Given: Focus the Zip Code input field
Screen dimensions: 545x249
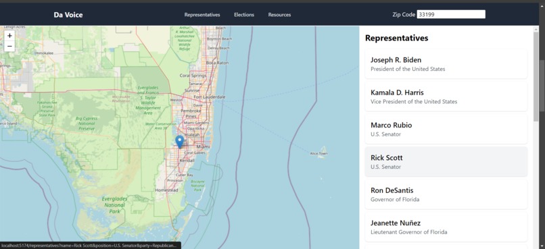Looking at the screenshot, I should pyautogui.click(x=451, y=15).
